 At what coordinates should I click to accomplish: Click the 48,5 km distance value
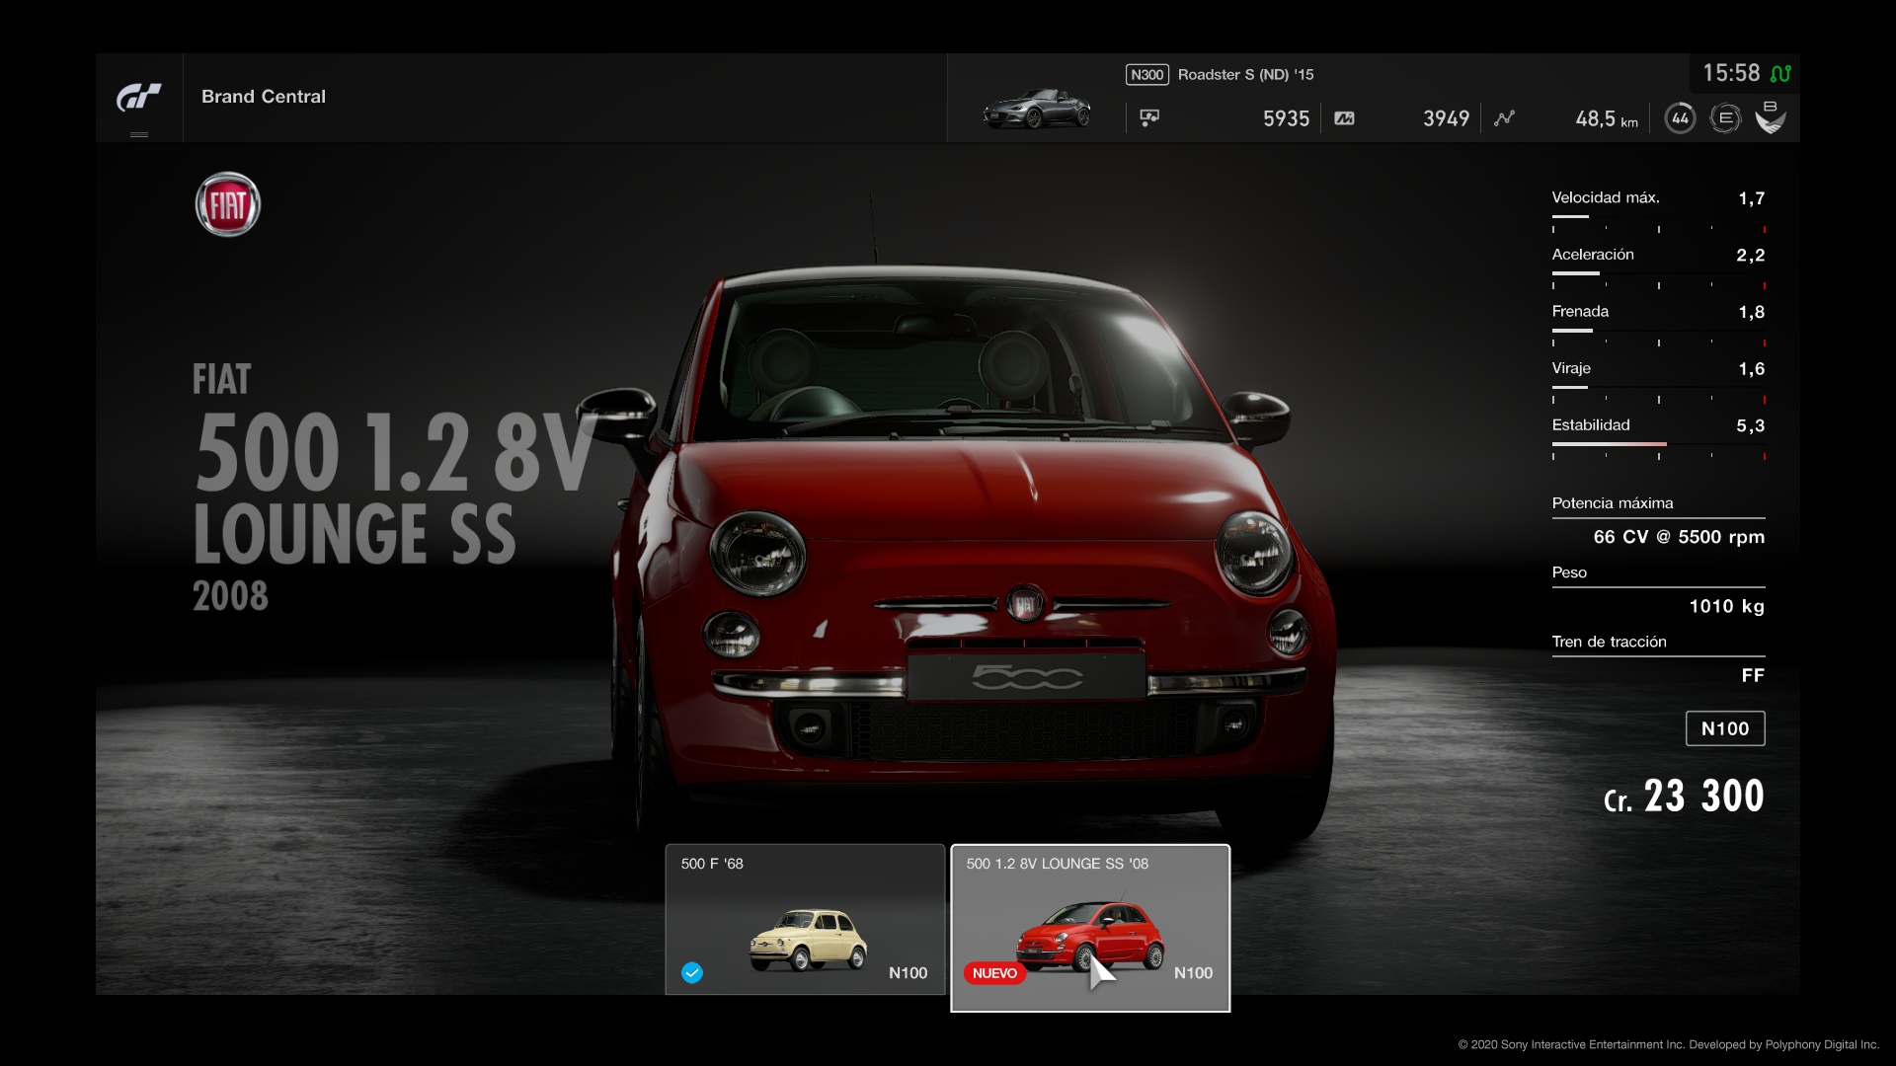1607,118
